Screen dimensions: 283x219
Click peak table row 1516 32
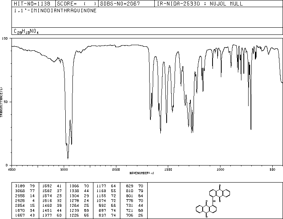(x=52, y=200)
